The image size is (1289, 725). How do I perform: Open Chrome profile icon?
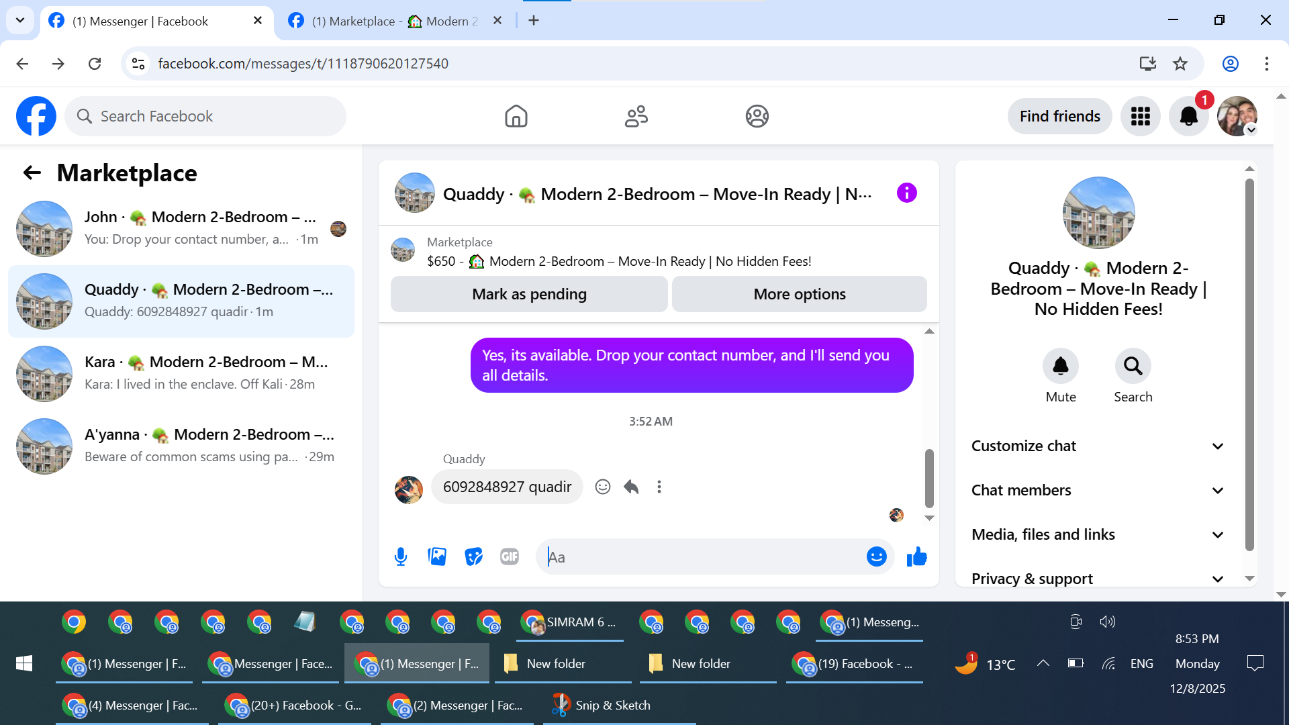pos(1231,64)
